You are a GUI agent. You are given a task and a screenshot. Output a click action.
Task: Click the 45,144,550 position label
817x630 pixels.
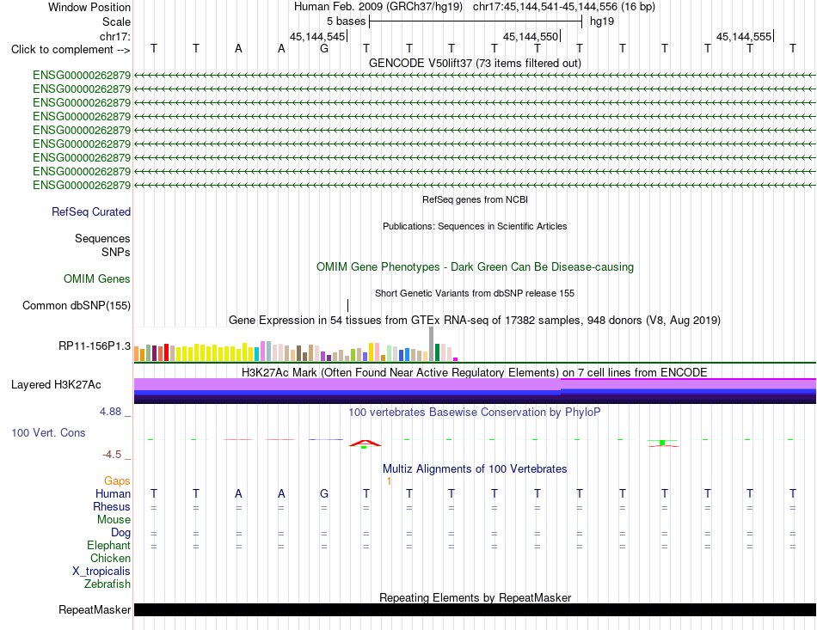point(531,36)
